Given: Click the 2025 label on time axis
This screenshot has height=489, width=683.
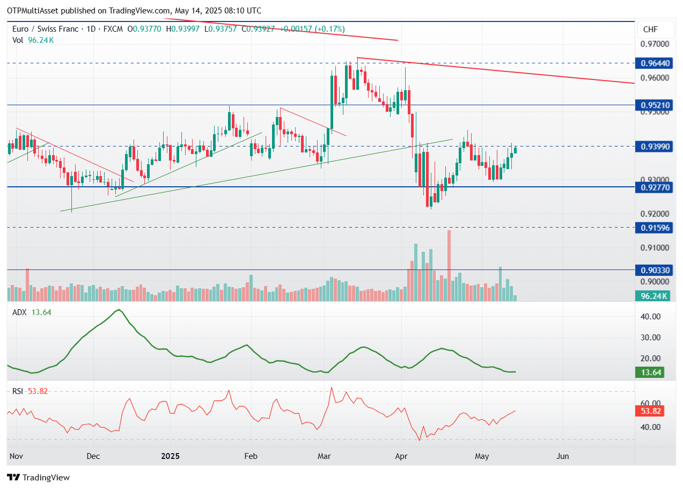Looking at the screenshot, I should pos(171,456).
